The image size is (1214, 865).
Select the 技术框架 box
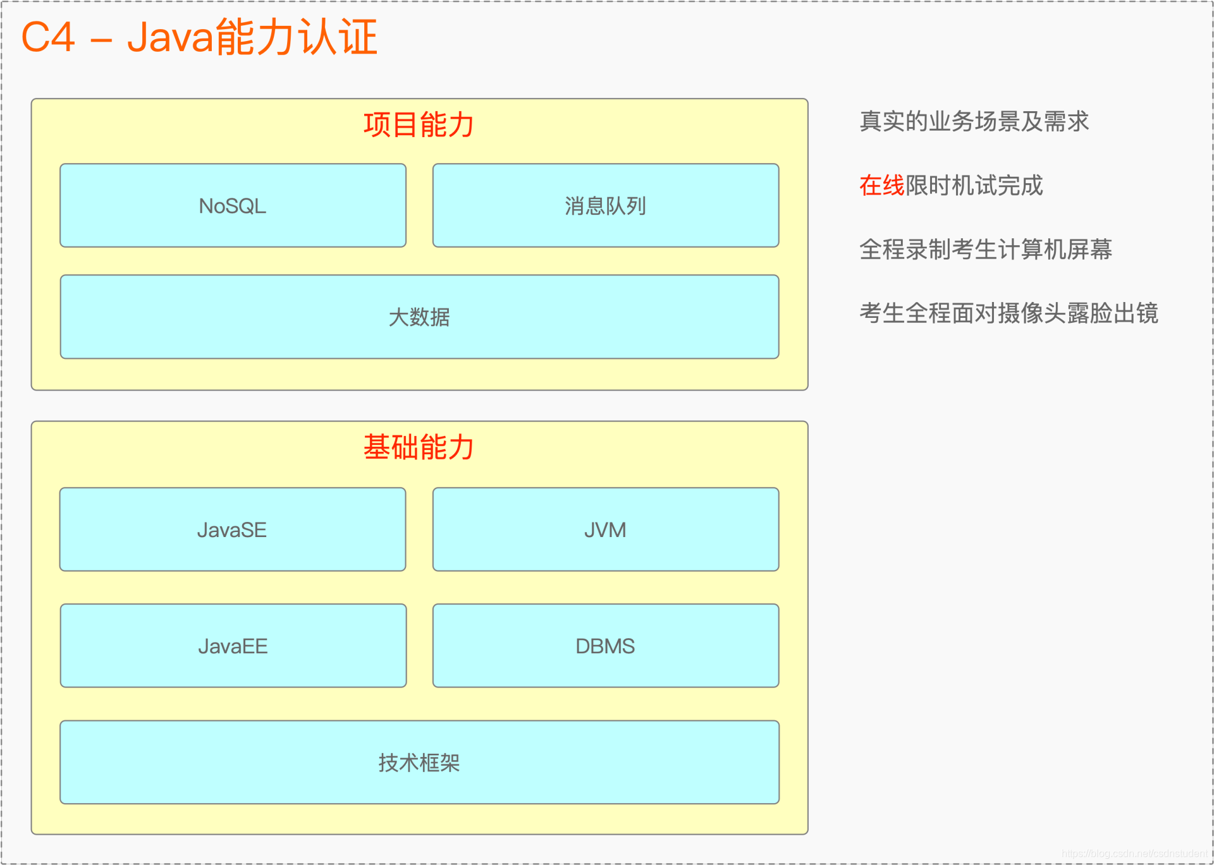click(x=419, y=762)
